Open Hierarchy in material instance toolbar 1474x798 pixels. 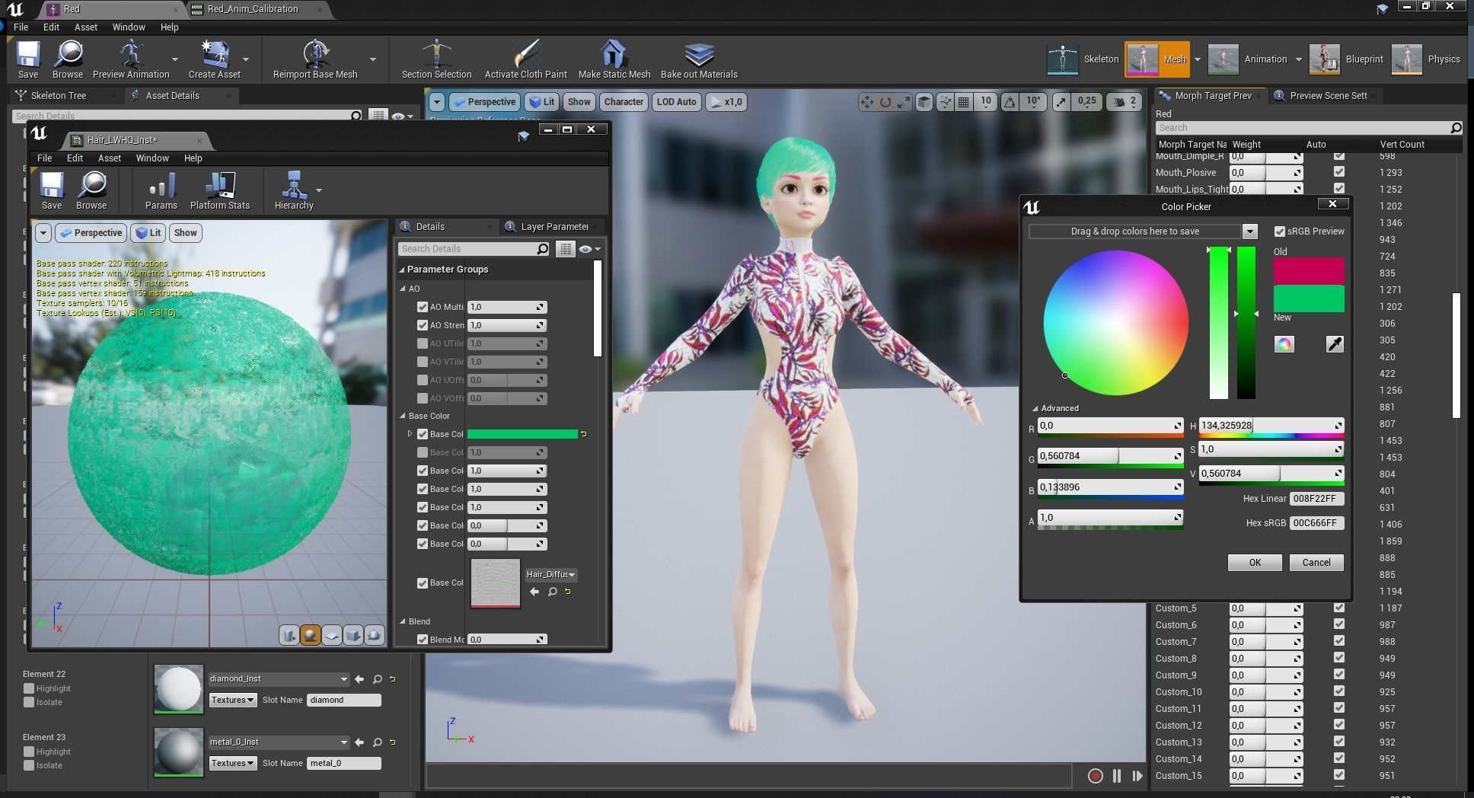294,190
